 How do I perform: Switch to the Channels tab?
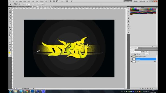click(138, 50)
